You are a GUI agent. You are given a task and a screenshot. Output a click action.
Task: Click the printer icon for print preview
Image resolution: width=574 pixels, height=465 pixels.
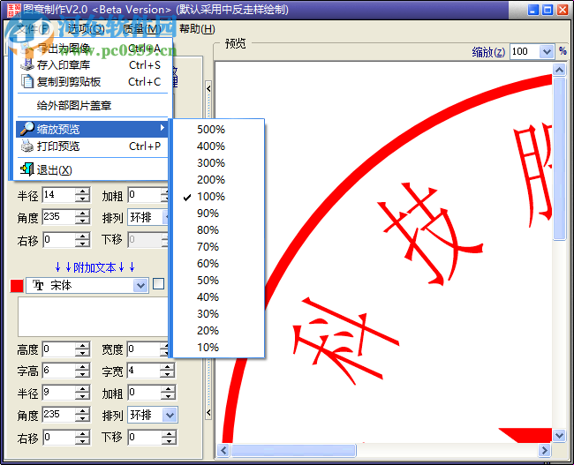(27, 146)
